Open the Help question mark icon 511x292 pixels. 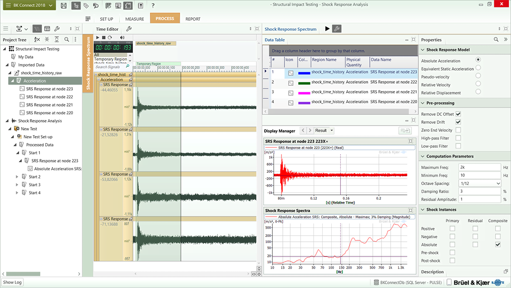tap(153, 6)
